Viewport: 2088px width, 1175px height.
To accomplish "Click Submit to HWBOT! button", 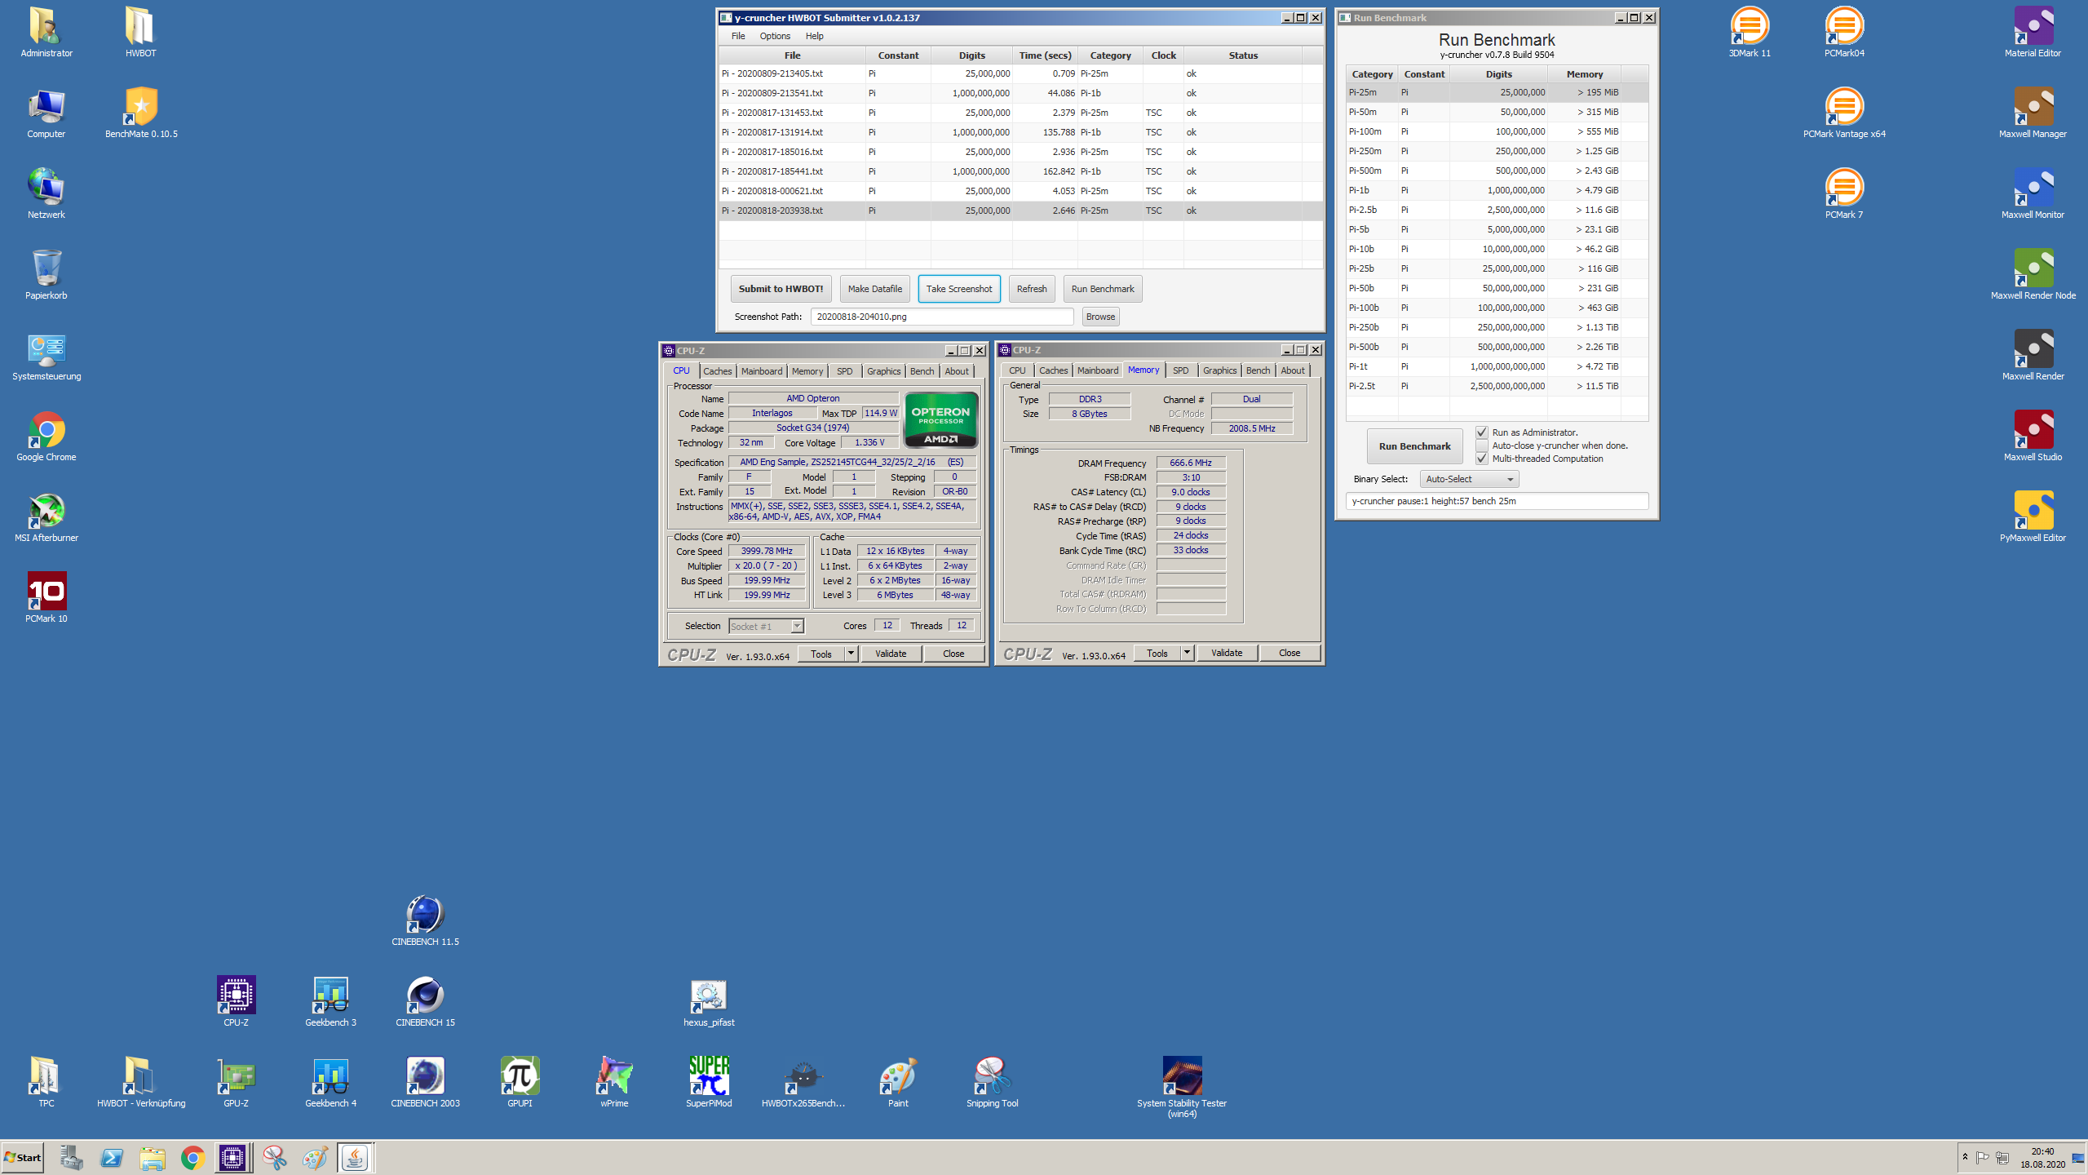I will pos(781,289).
